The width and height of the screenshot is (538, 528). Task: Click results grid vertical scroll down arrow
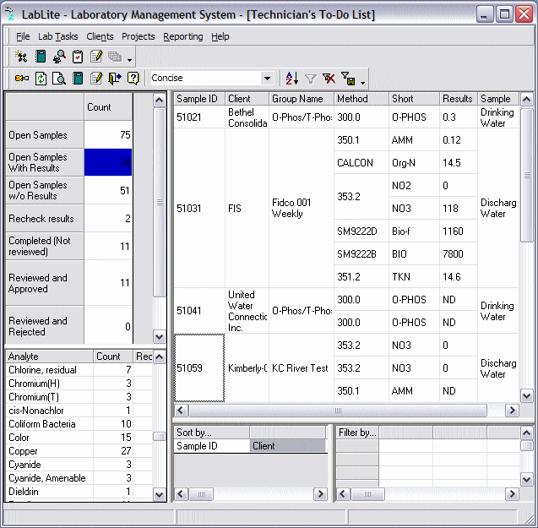point(526,395)
